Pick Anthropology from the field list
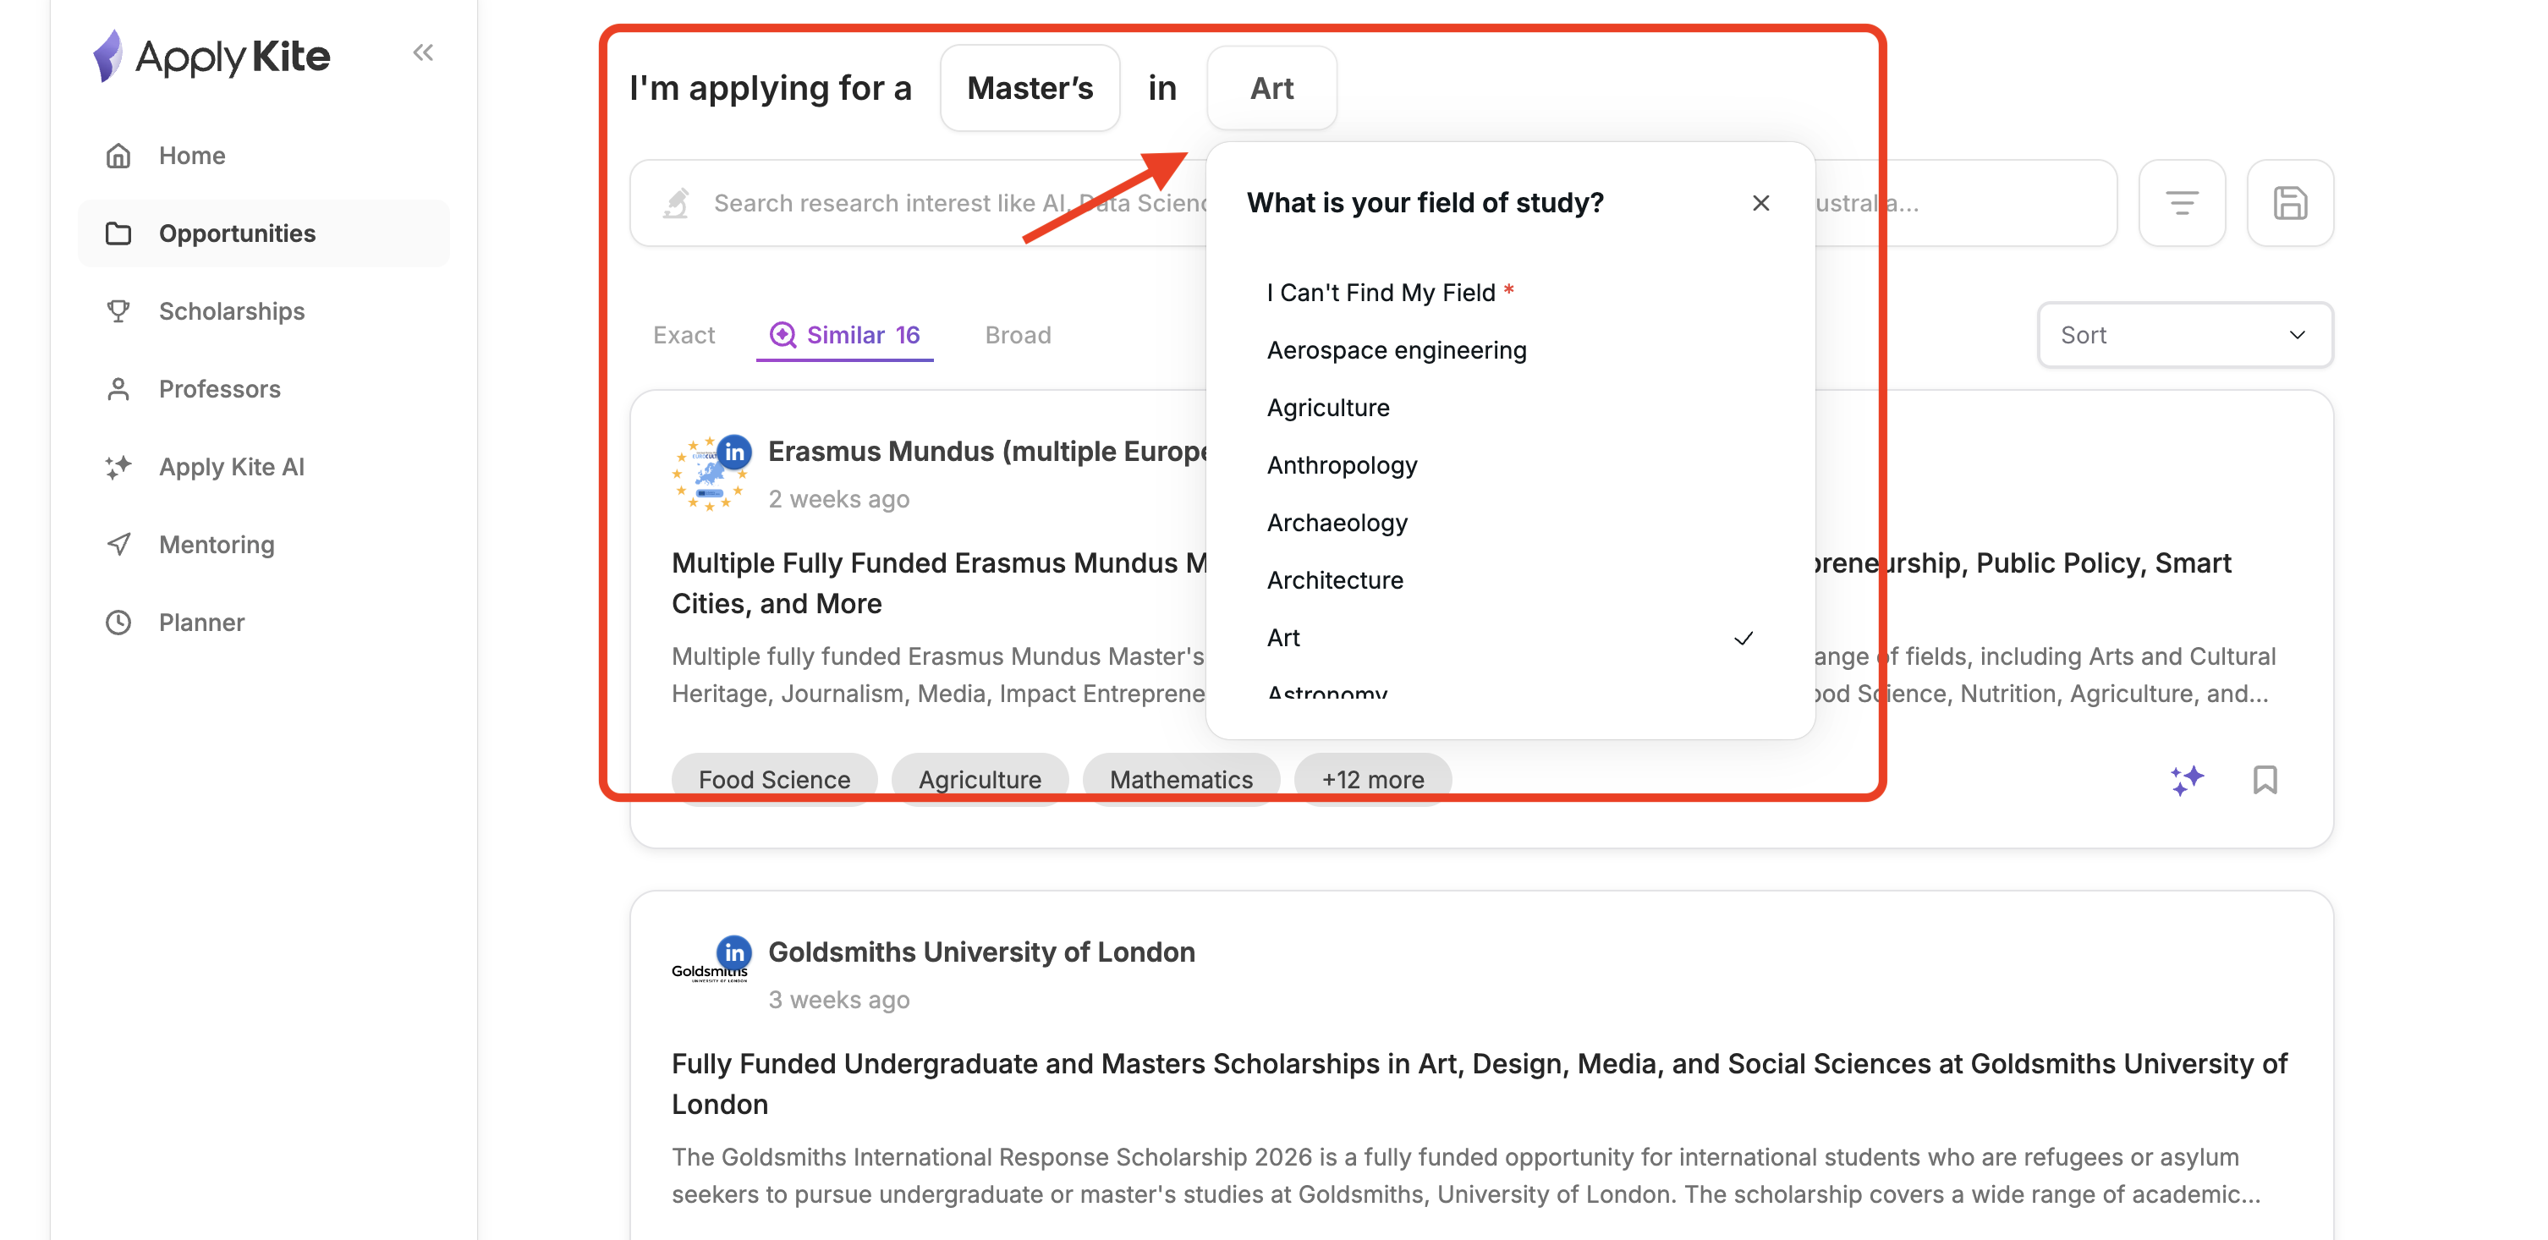Screen dimensions: 2548x1240 (1342, 464)
